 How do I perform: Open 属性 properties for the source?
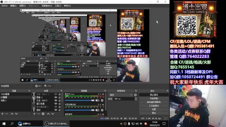38,86
